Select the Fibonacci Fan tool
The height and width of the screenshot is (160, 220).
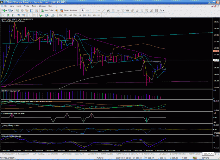point(137,11)
